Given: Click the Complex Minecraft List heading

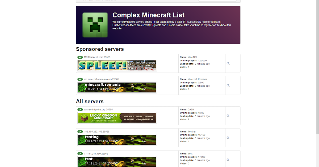Looking at the screenshot, I should (x=148, y=15).
